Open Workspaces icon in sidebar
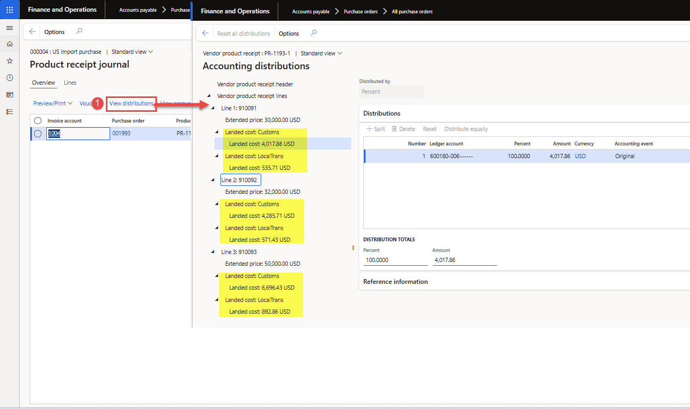The image size is (690, 409). click(10, 95)
